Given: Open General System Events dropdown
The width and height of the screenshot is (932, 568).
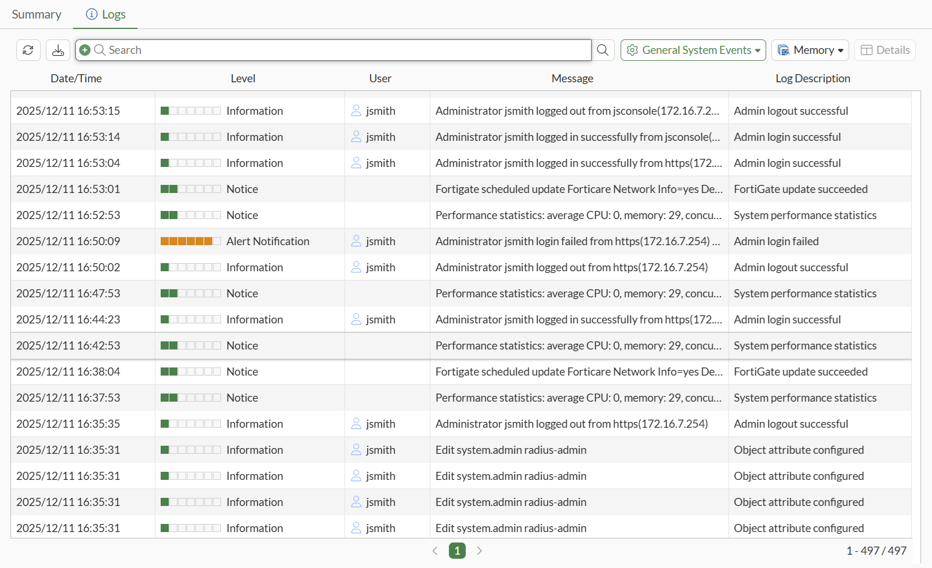Looking at the screenshot, I should [692, 50].
